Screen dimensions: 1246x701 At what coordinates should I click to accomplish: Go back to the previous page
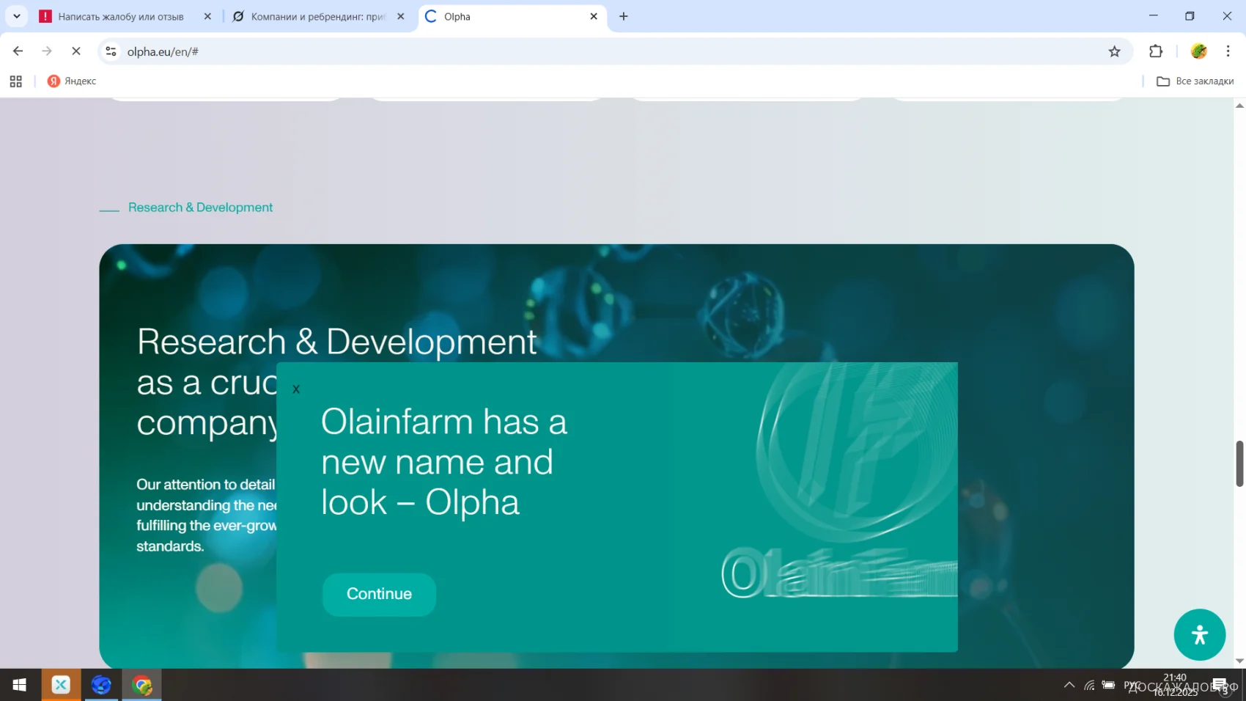tap(18, 51)
